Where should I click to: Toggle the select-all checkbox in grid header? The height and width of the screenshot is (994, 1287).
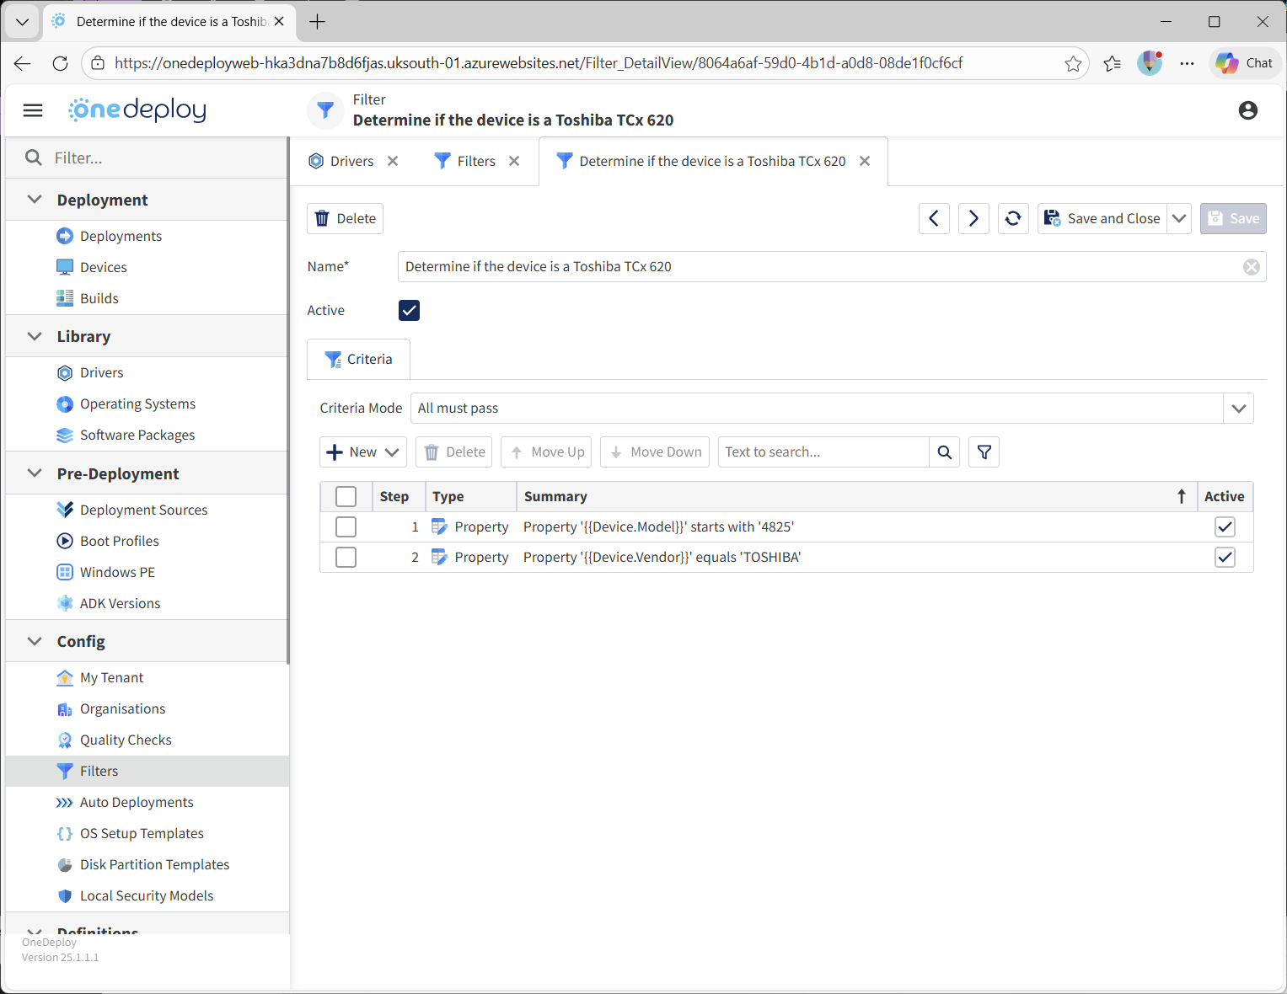pos(346,497)
